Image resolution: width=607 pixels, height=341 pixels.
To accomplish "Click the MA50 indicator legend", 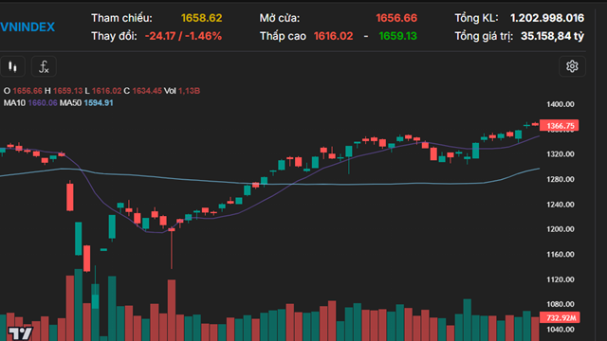I will (86, 103).
